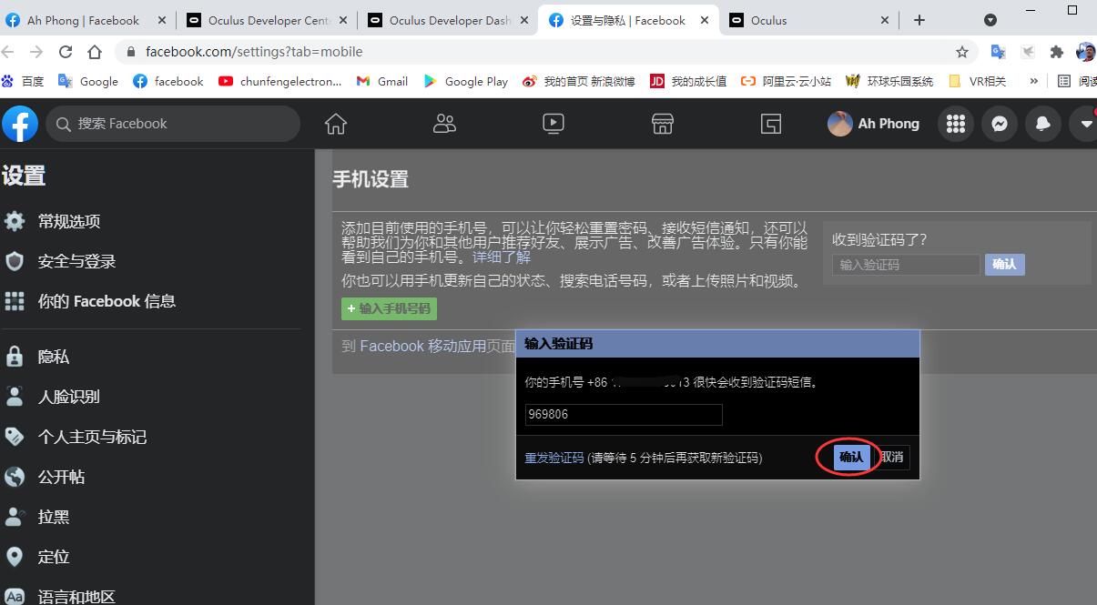Click 取消 to cancel the dialog

click(891, 458)
